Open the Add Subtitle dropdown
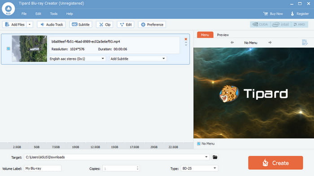Viewport: 314px width, 176px height. [138, 59]
